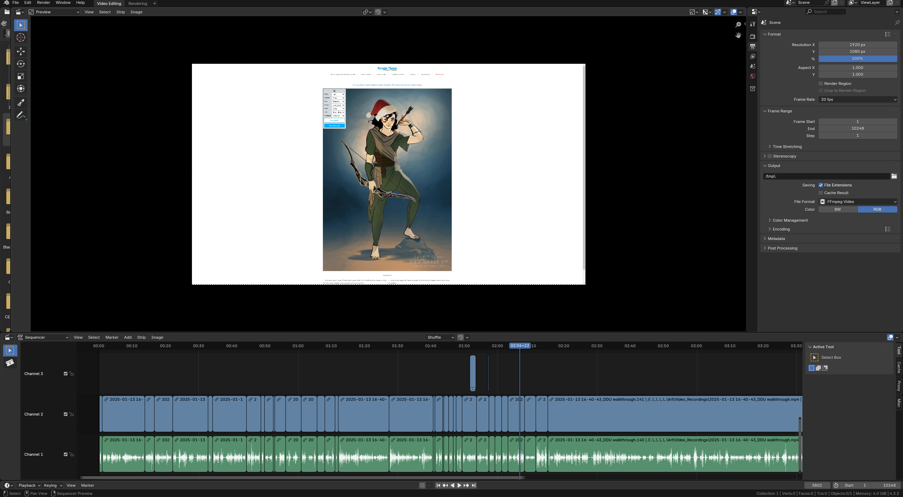
Task: Select the Move tool in preview toolbar
Action: click(x=21, y=51)
